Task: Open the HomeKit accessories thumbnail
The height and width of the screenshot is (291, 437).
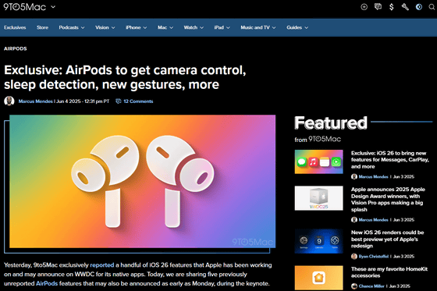Action: [319, 278]
